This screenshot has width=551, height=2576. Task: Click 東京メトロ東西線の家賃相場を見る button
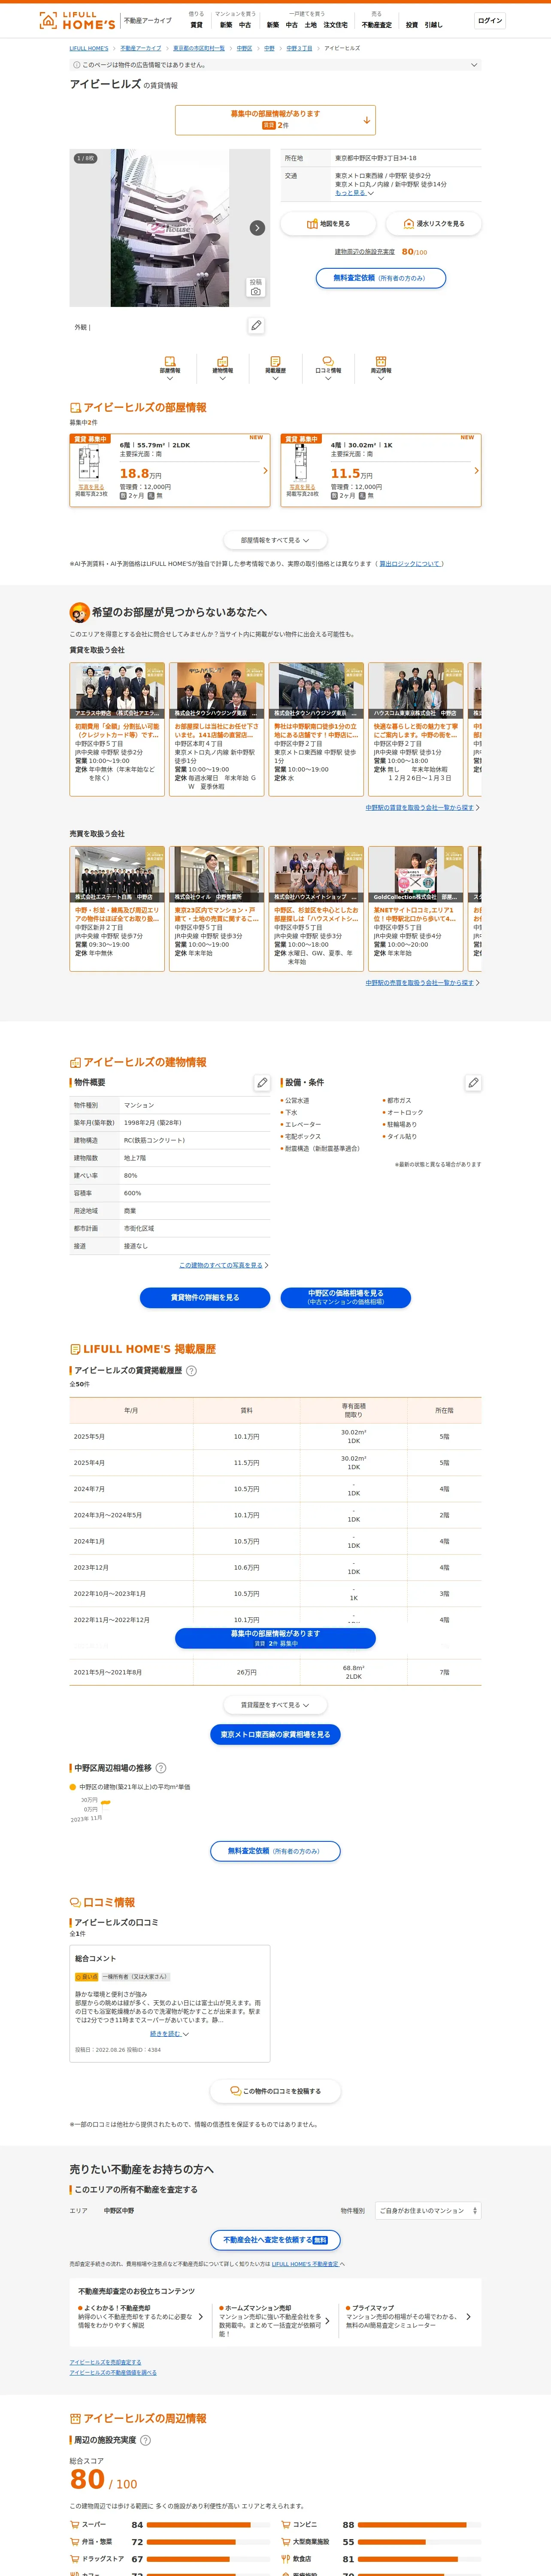[275, 1735]
